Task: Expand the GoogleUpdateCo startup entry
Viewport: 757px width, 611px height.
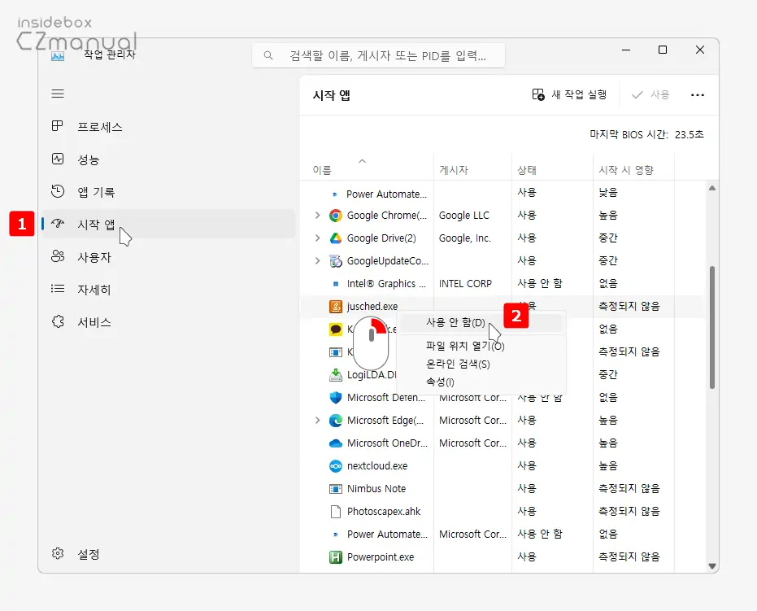Action: pos(317,260)
